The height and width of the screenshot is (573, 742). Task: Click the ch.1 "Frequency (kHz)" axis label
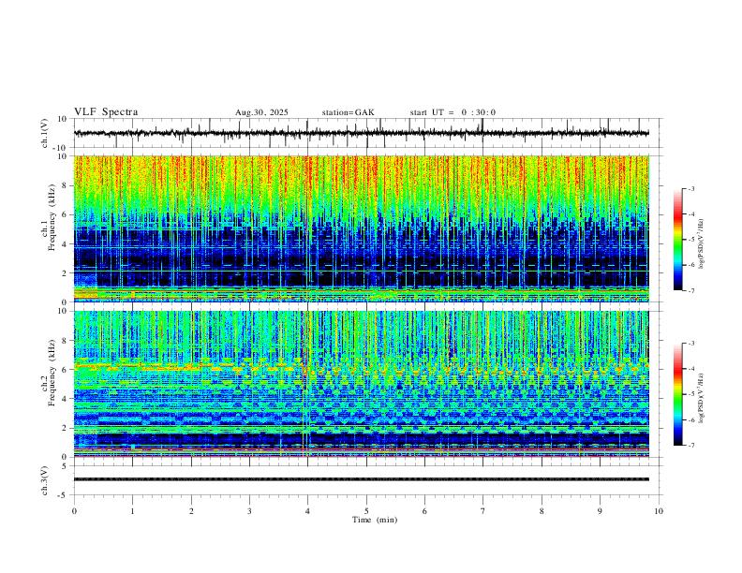point(52,217)
